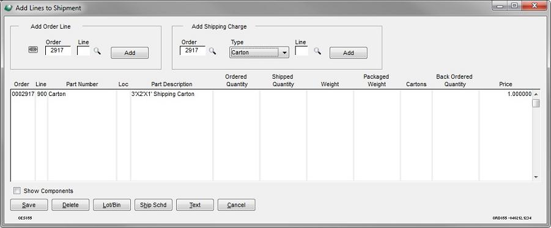Click the Delete button

pos(70,205)
